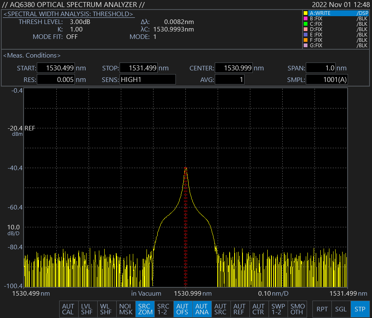Select trace A:WRITE in trace list
This screenshot has height=318, width=372.
(335, 13)
